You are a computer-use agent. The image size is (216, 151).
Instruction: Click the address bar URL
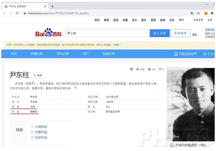(58, 13)
